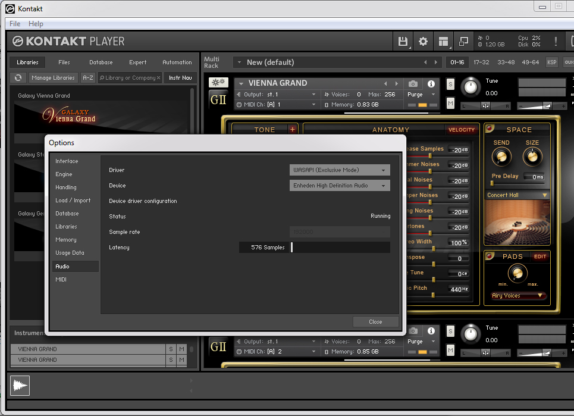Click pan center icon of first instrument
Image resolution: width=574 pixels, height=416 pixels.
[x=486, y=106]
